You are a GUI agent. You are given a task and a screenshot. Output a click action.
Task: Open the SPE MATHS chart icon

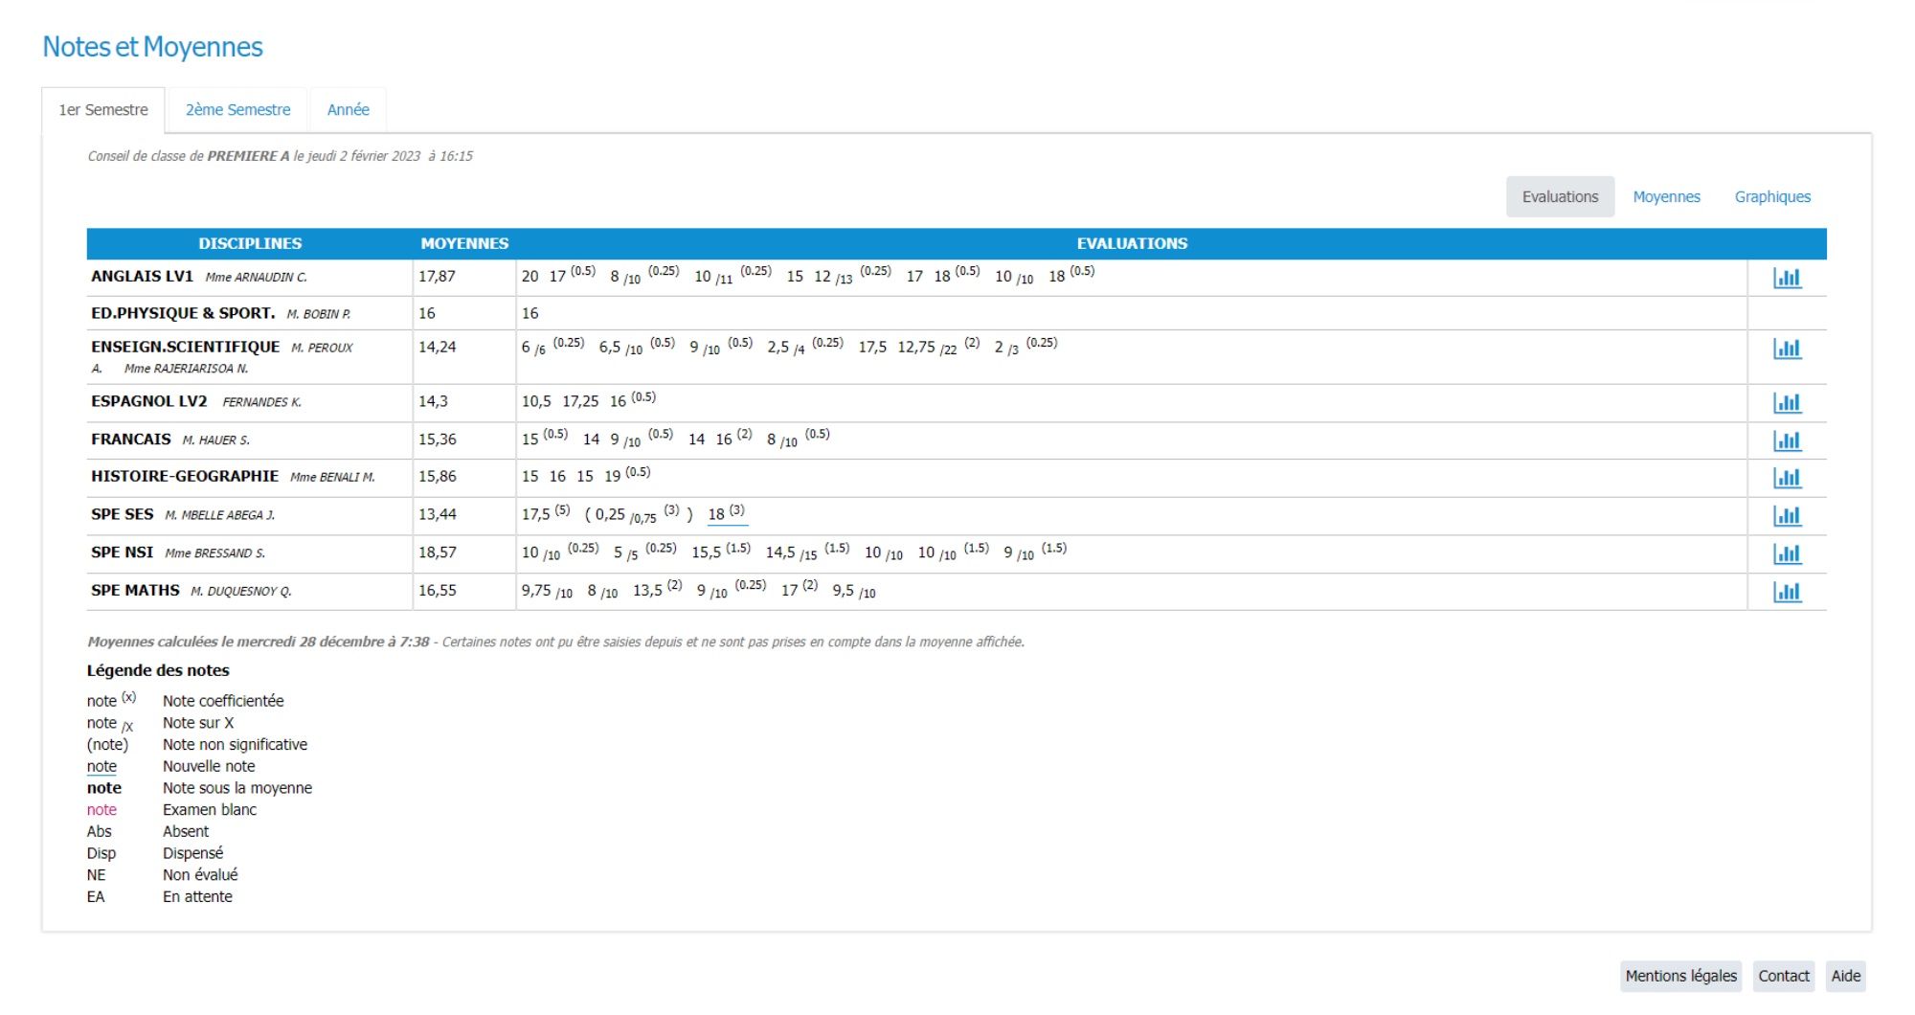[x=1787, y=592]
